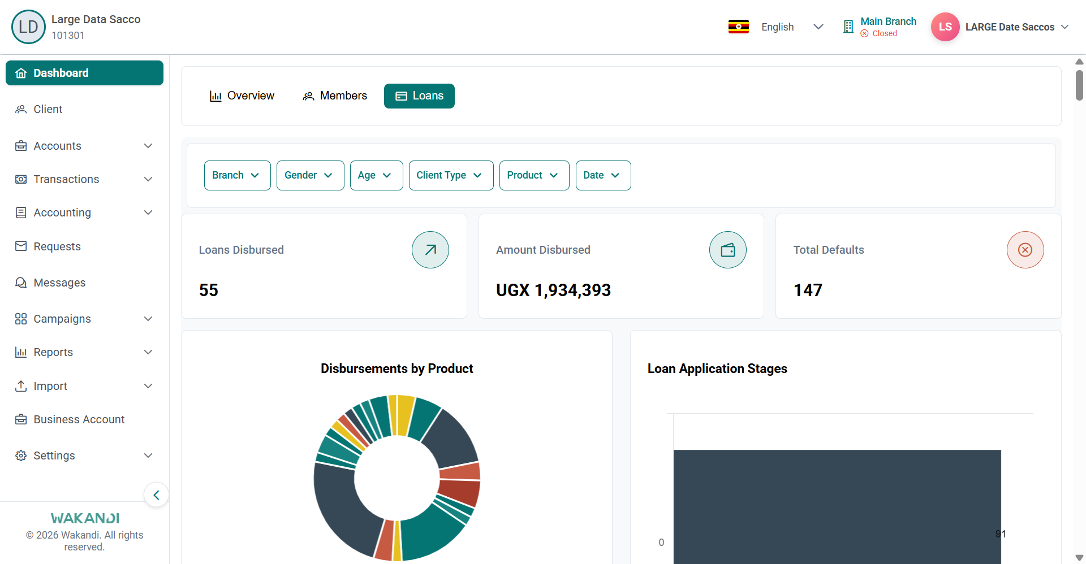The height and width of the screenshot is (564, 1086).
Task: Open Messages in the sidebar
Action: (84, 283)
